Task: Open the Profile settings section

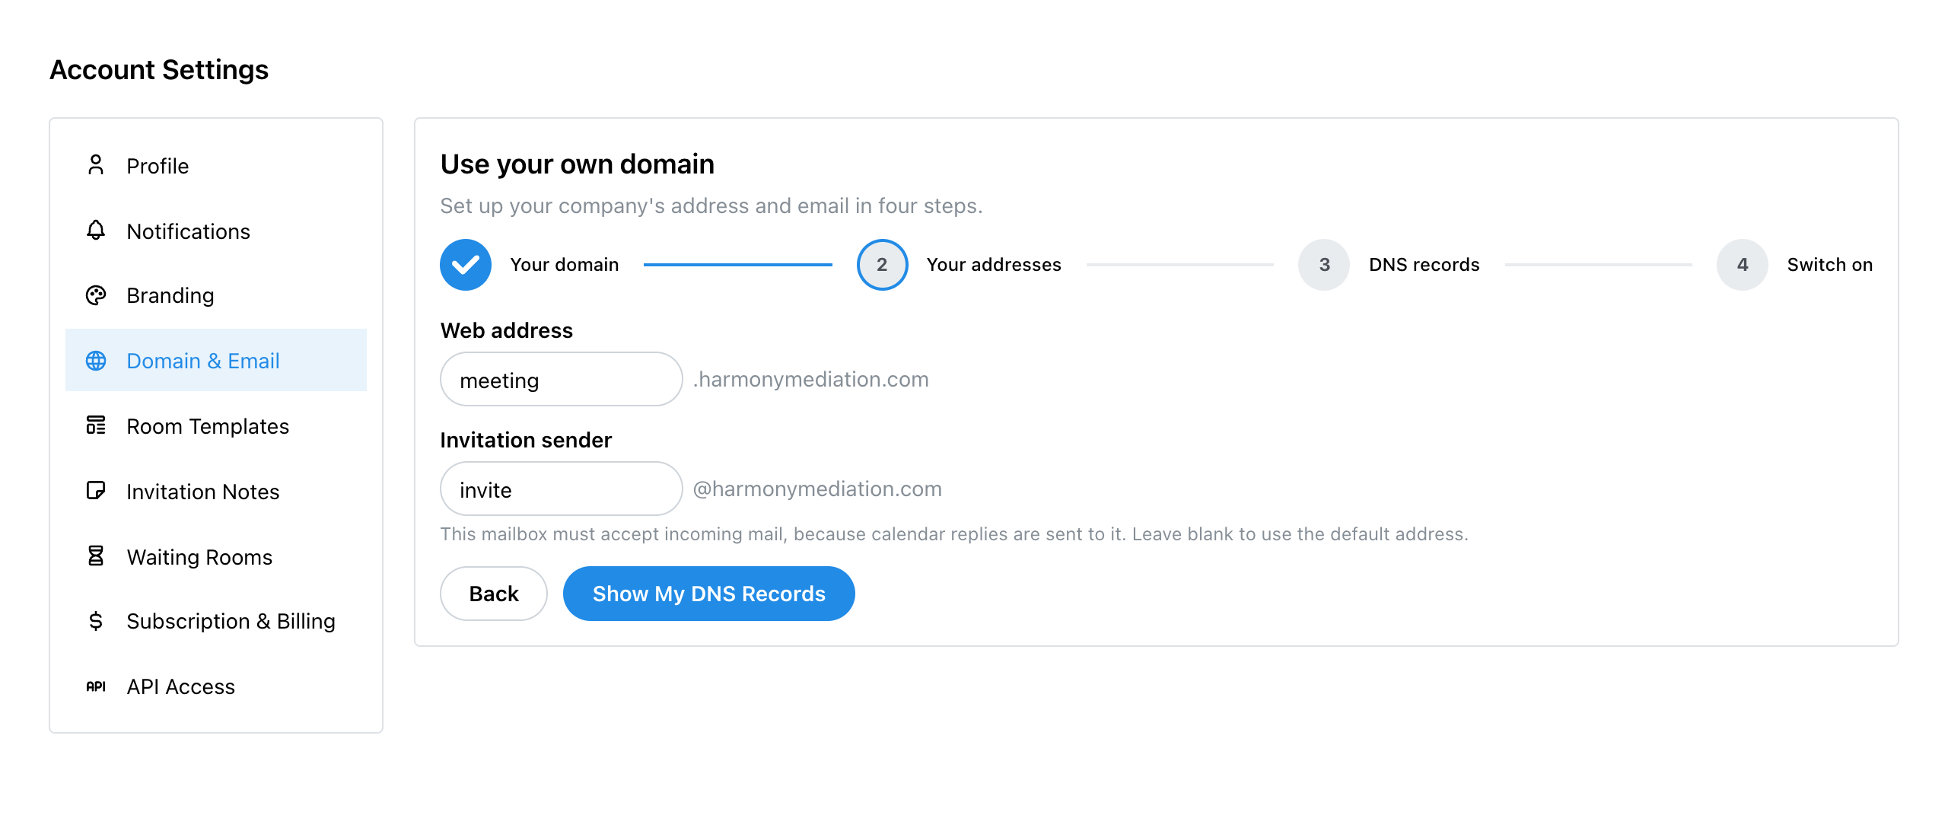Action: point(216,165)
